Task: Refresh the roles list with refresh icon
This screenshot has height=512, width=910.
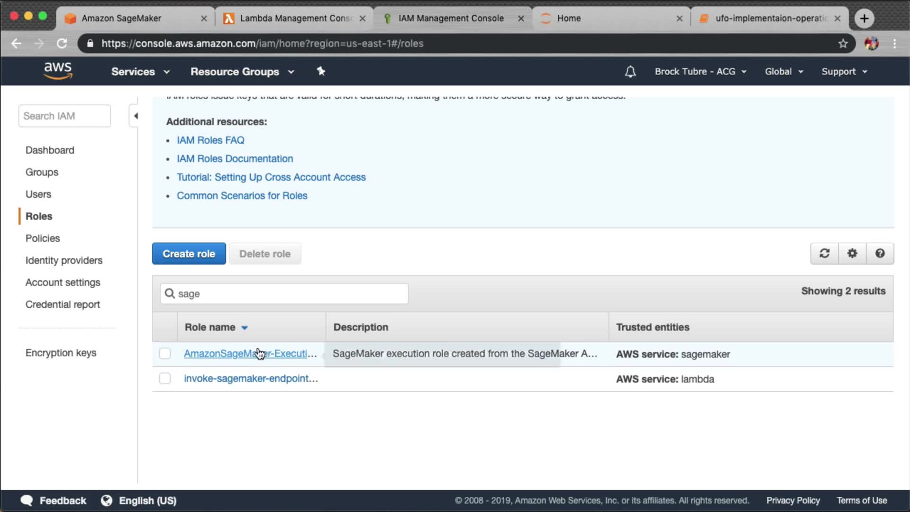Action: pyautogui.click(x=824, y=254)
